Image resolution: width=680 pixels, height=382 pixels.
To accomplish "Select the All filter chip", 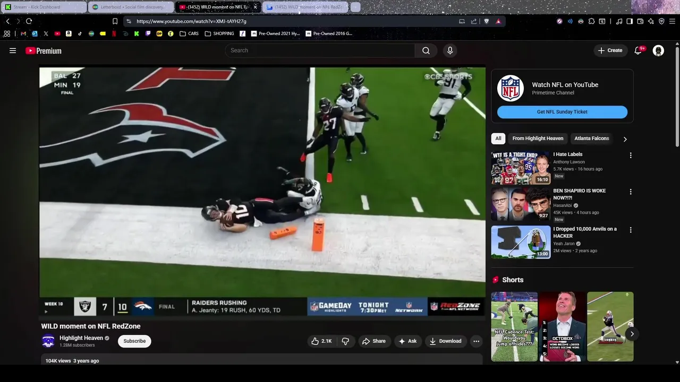I will [498, 138].
